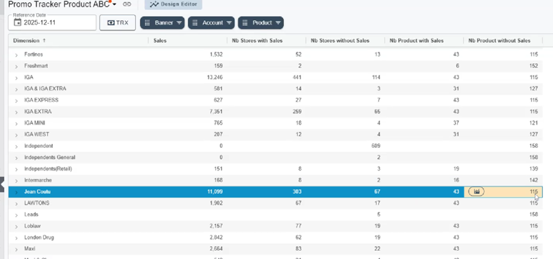Click Jean Coutu sales value 11,099

[x=216, y=191]
